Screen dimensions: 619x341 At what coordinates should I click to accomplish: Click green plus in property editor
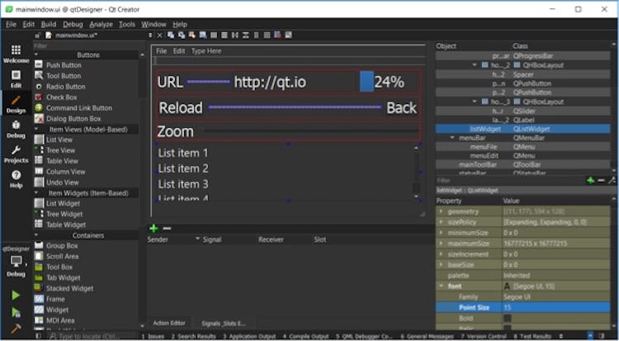591,180
